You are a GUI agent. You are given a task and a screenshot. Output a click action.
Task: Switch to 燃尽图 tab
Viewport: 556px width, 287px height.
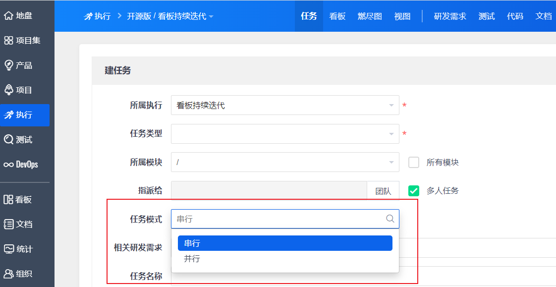tap(370, 16)
